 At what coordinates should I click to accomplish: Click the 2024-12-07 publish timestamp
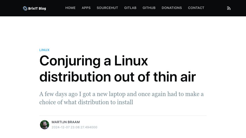coord(74,127)
